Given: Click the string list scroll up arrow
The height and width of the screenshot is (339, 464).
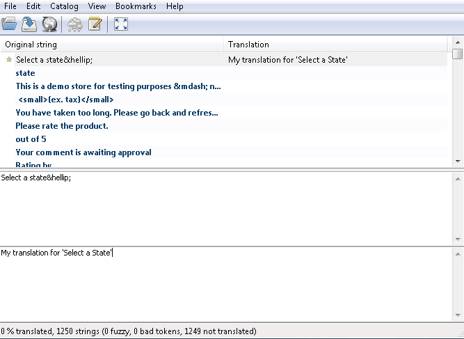Looking at the screenshot, I should pos(458,42).
